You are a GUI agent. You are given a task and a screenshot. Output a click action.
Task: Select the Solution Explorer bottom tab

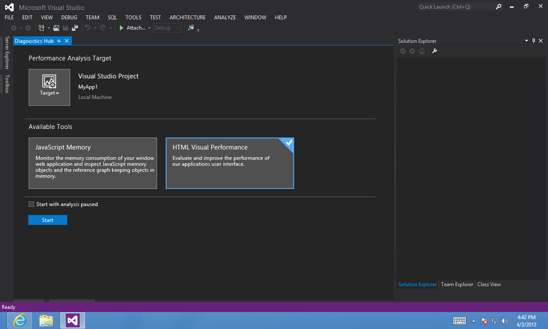(417, 285)
